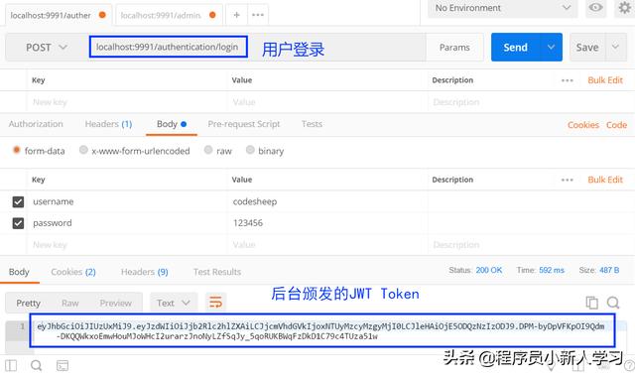
Task: Uncheck the password parameter checkbox
Action: tap(18, 223)
